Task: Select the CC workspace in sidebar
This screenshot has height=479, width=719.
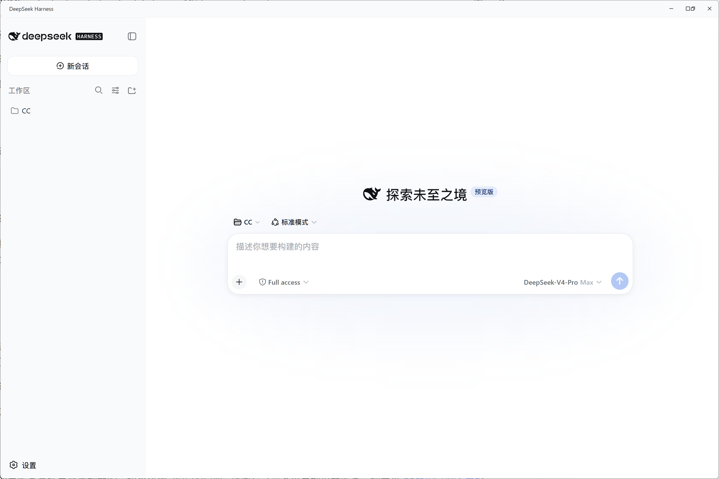Action: [x=73, y=111]
